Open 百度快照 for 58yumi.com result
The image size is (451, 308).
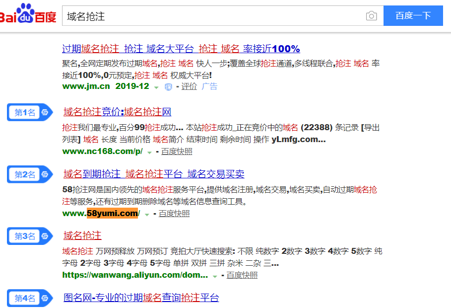click(x=174, y=214)
